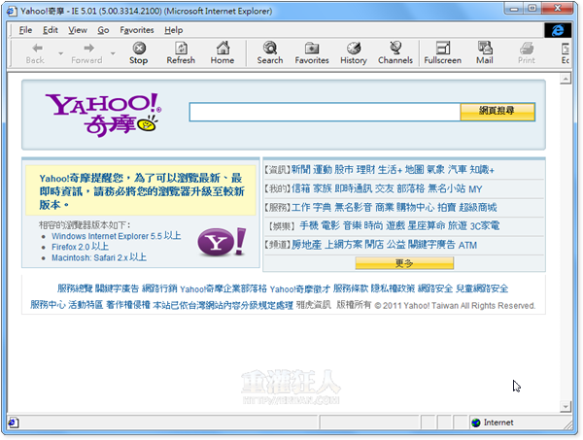The image size is (583, 440).
Task: Click the © 2011 Yahoo! Taiwan copyright text
Action: [455, 305]
